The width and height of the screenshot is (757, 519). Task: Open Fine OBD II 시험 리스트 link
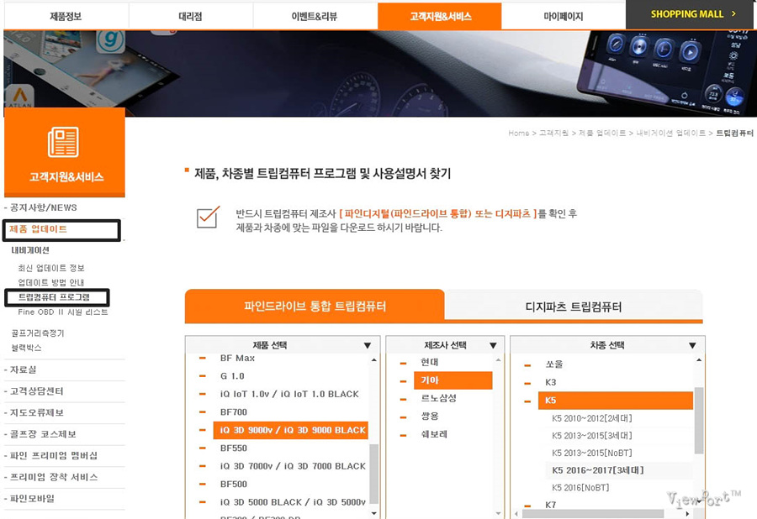63,312
